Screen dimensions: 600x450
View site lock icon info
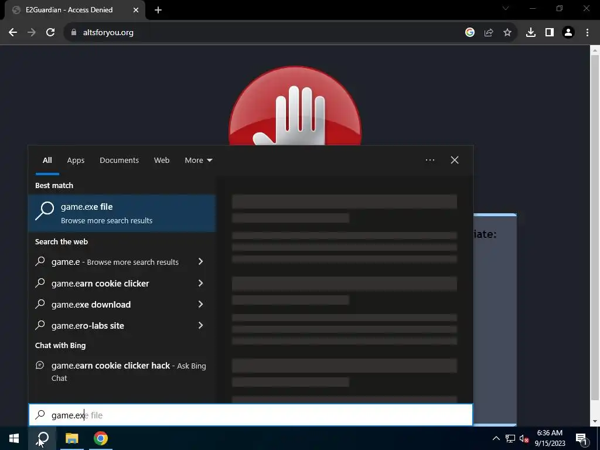point(74,33)
